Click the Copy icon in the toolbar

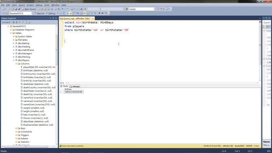click(x=55, y=9)
